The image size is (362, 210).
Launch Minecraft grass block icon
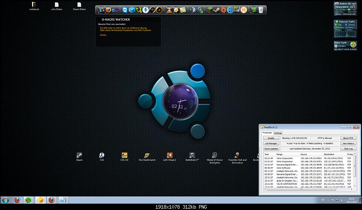point(209,10)
